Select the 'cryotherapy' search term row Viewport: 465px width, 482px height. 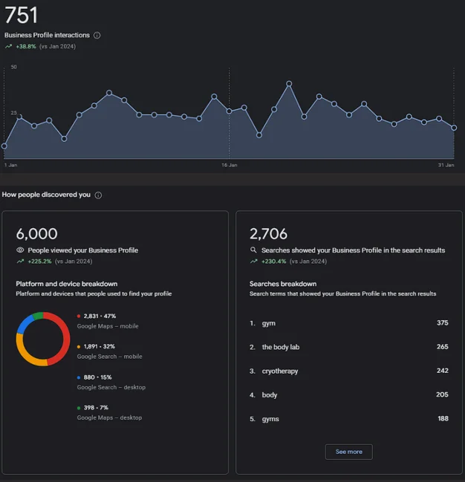348,371
